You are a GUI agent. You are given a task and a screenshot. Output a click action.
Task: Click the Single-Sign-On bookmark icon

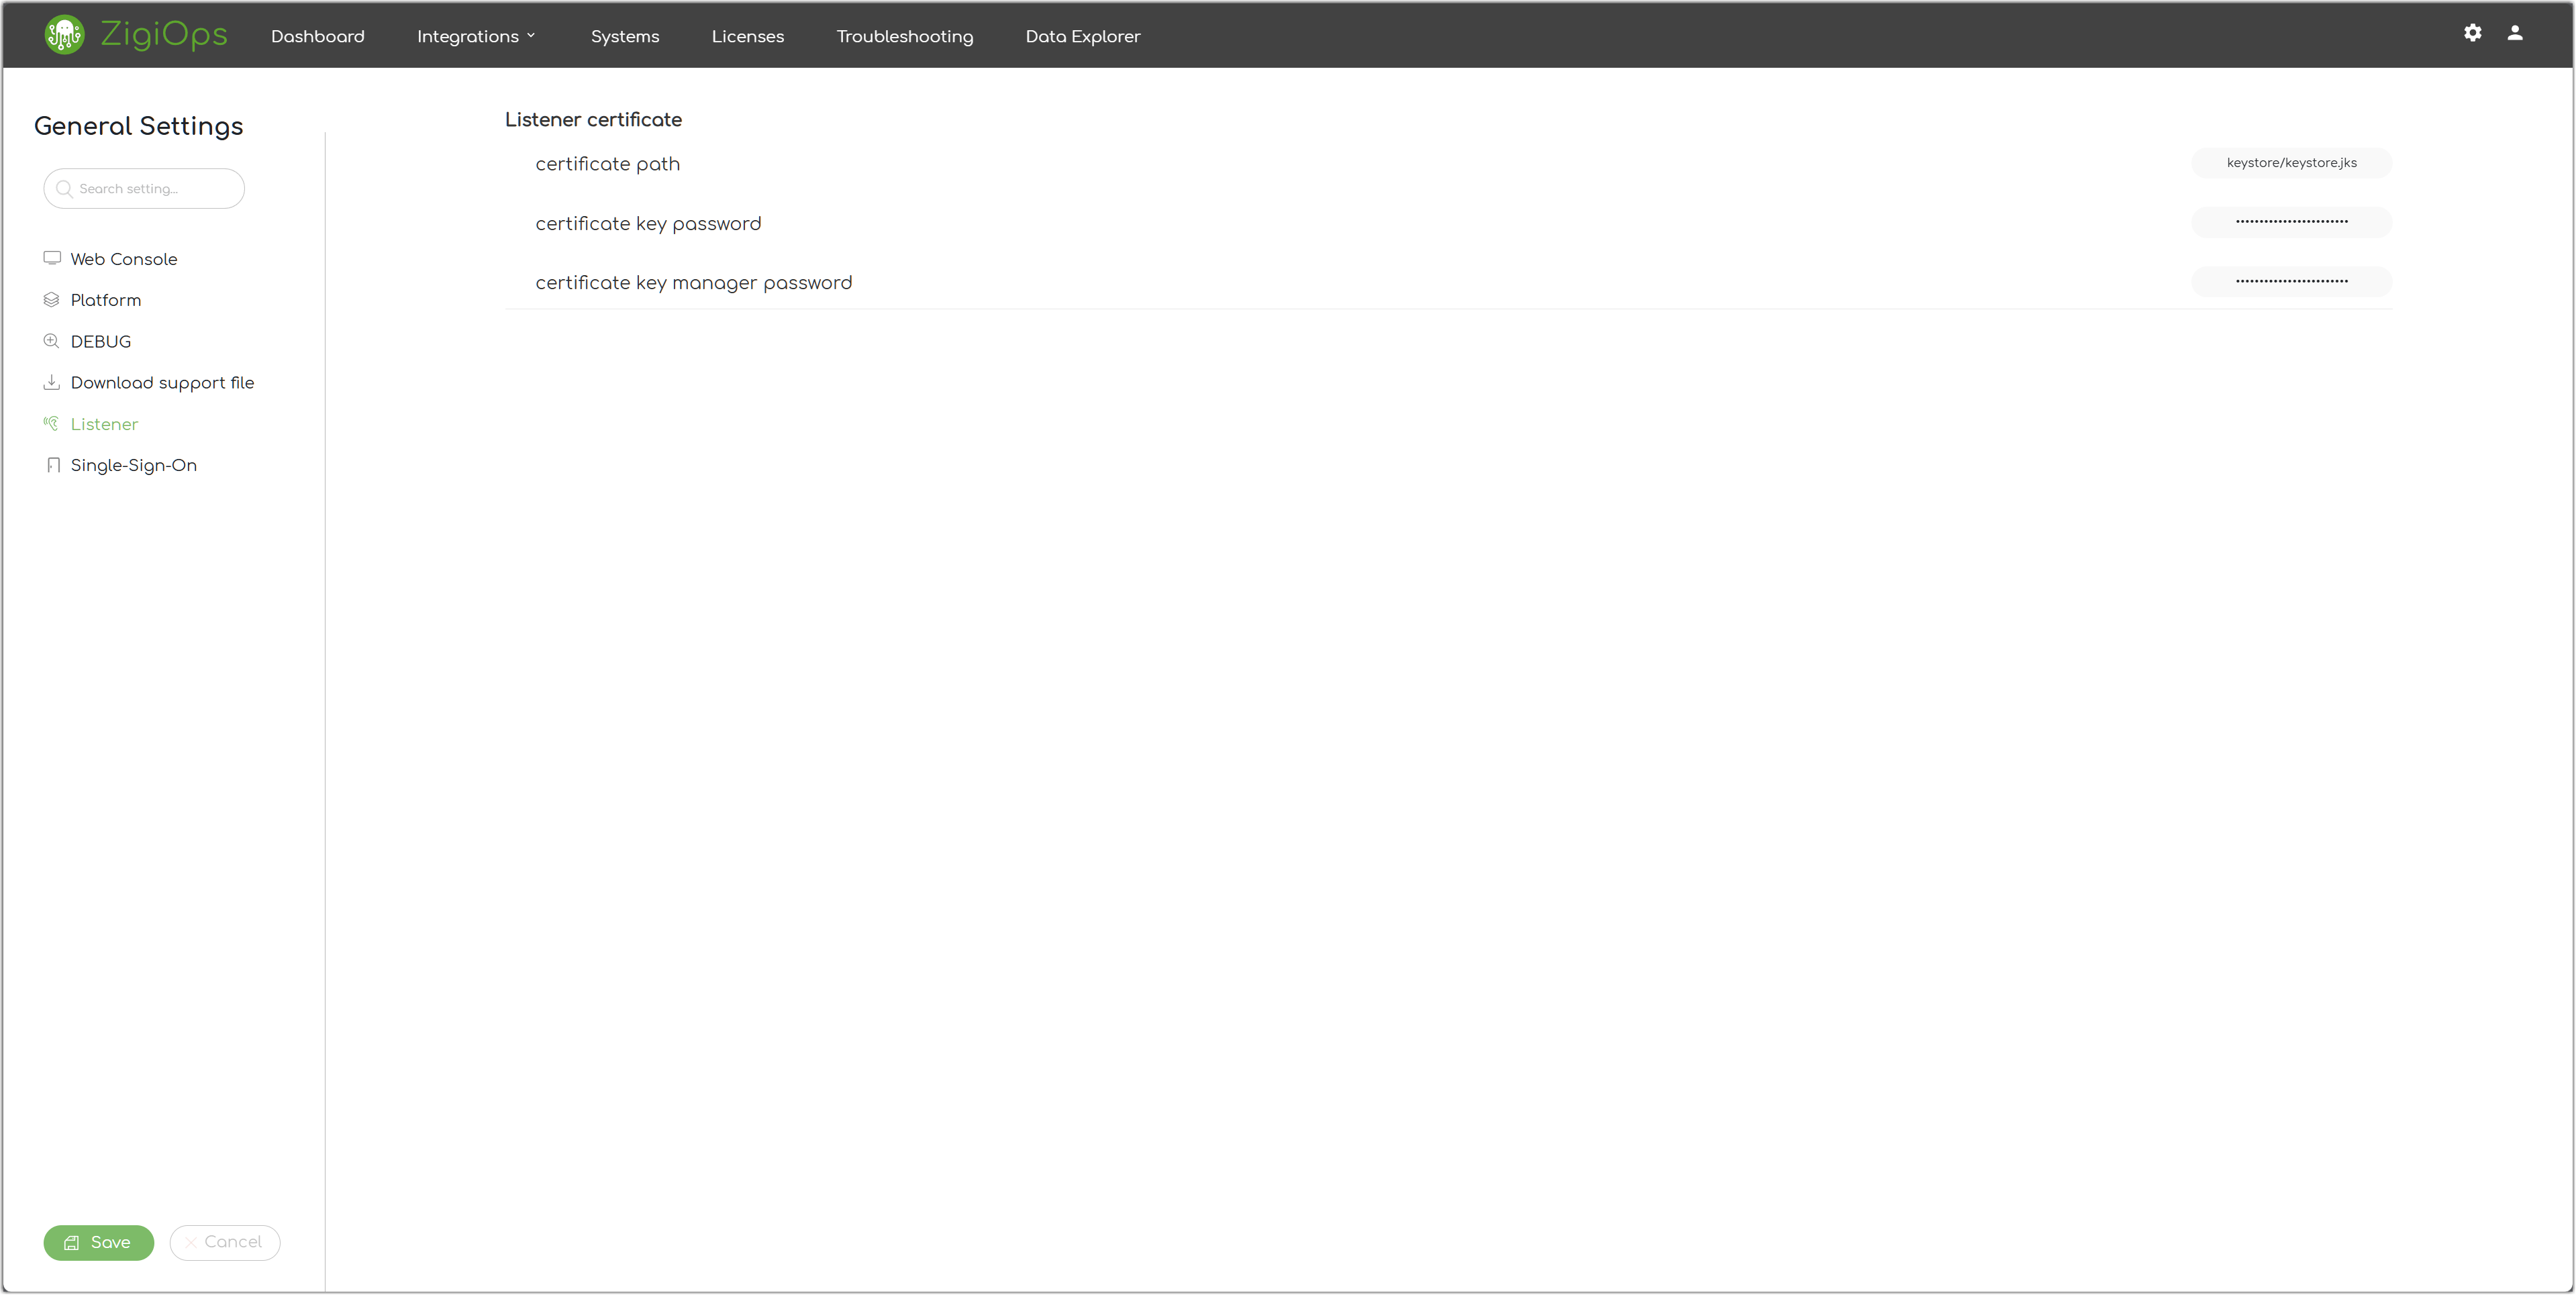[53, 465]
